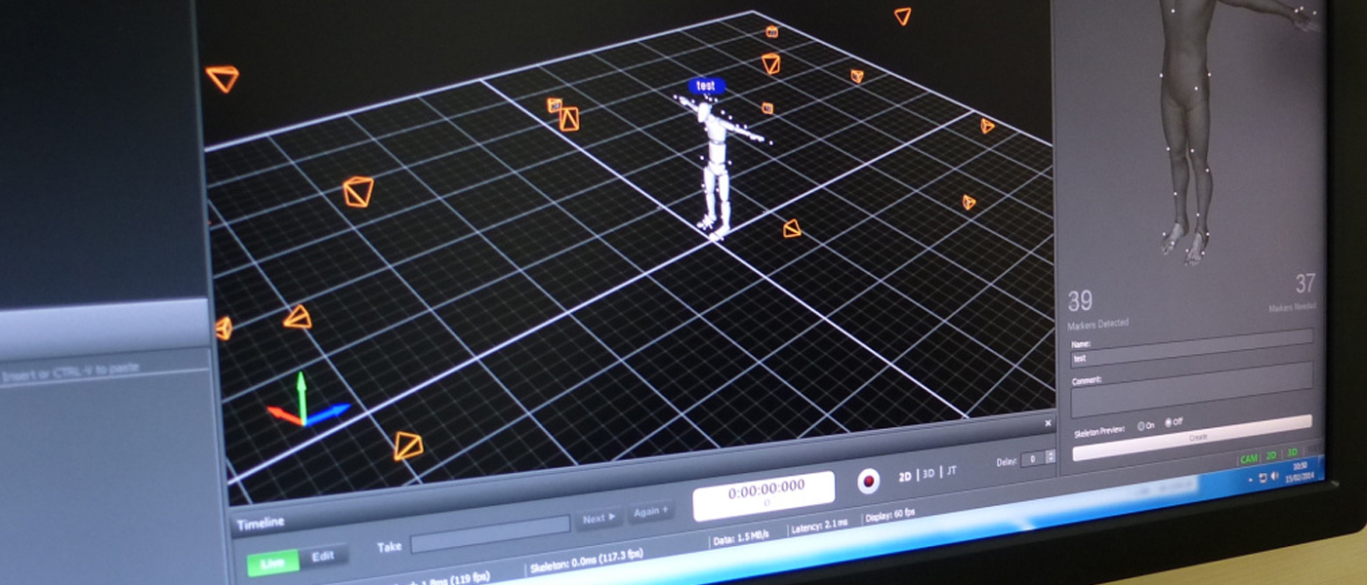1367x585 pixels.
Task: Click the CAM status indicator
Action: point(1249,457)
